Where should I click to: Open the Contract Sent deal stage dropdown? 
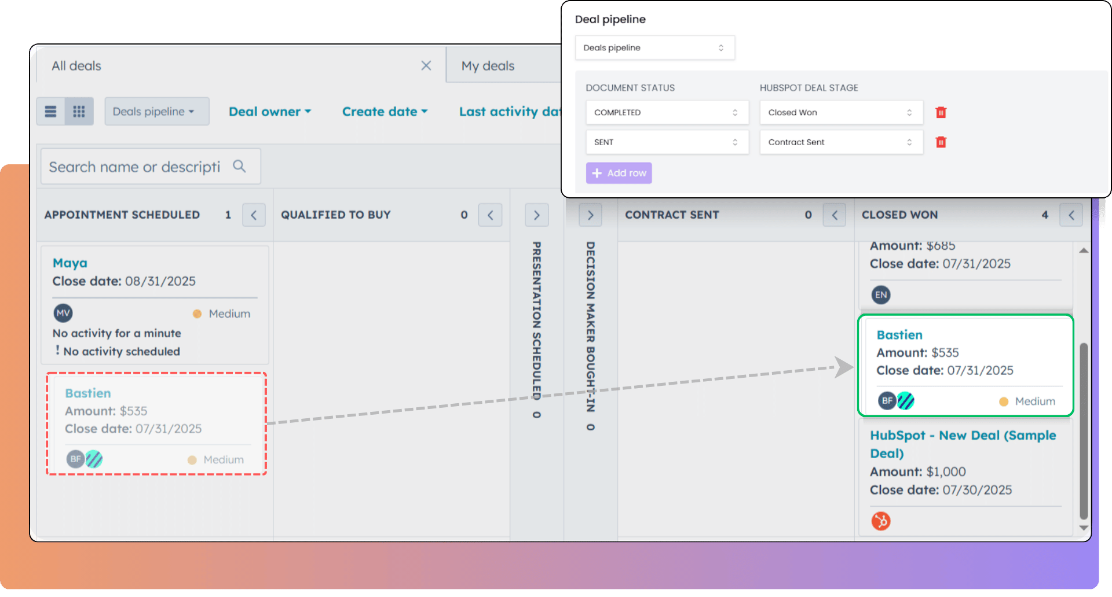point(840,142)
